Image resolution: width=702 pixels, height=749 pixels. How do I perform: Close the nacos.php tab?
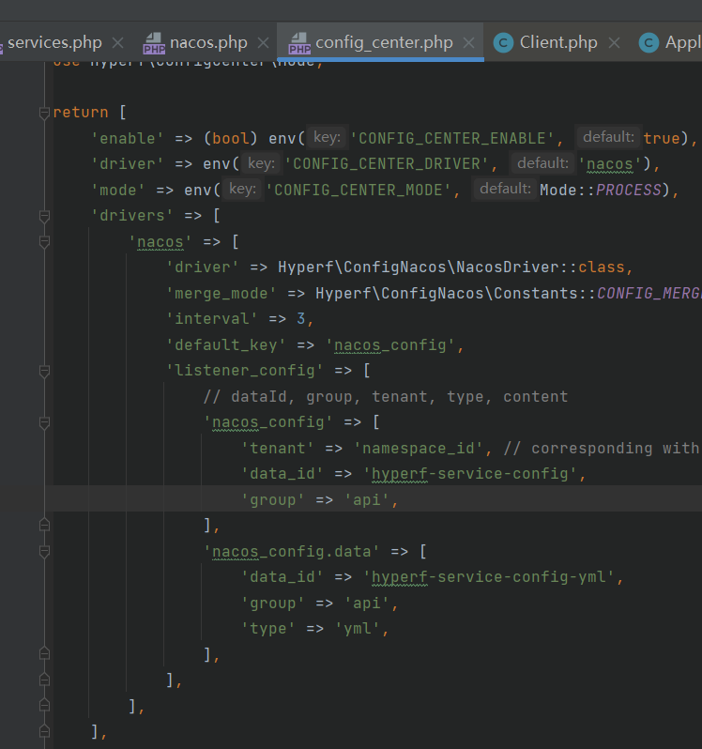263,43
